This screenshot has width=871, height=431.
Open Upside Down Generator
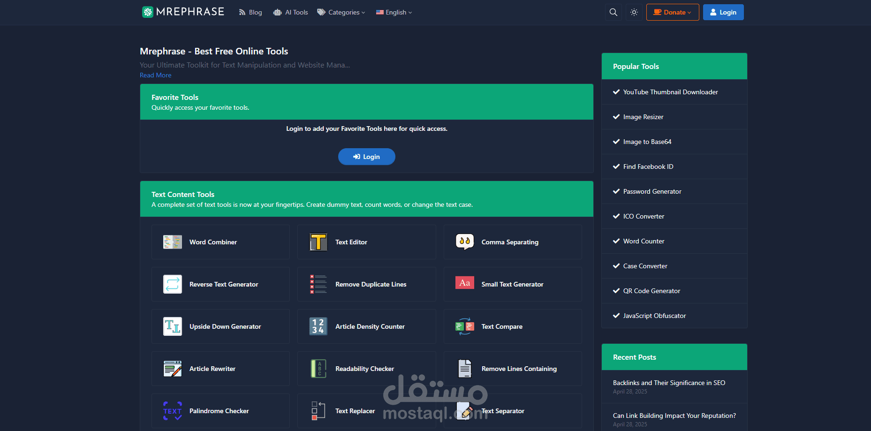pyautogui.click(x=220, y=326)
